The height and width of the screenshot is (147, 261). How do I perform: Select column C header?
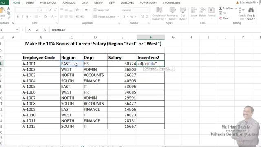tap(72, 37)
